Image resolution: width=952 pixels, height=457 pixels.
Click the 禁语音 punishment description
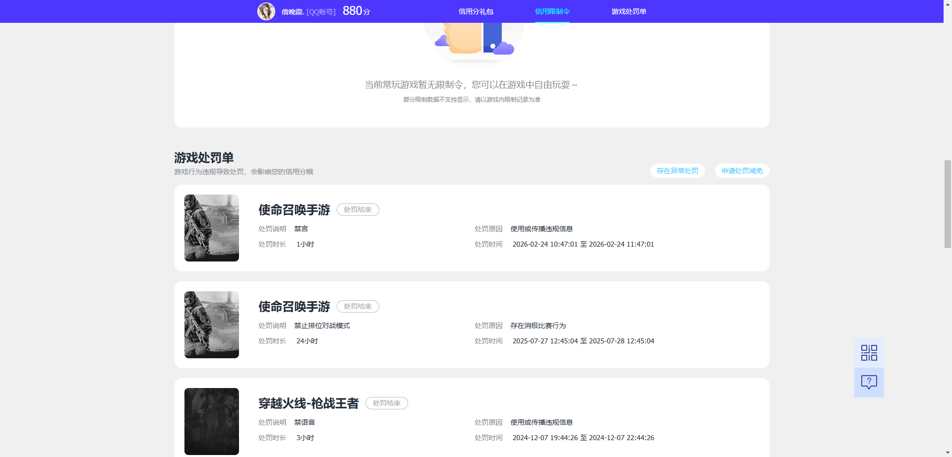coord(304,422)
